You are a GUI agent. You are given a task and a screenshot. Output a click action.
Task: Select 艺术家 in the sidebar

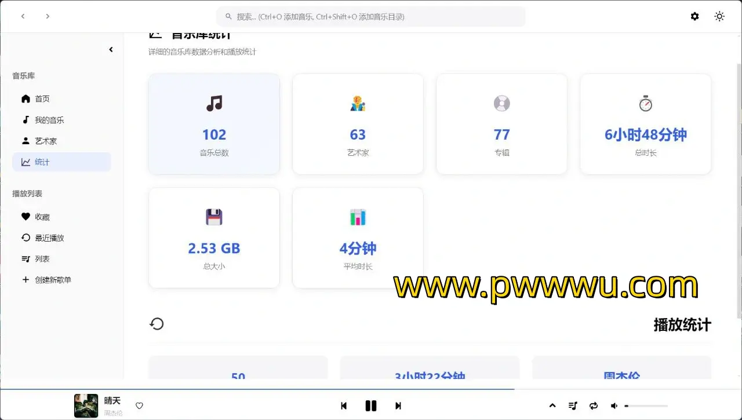click(x=45, y=141)
